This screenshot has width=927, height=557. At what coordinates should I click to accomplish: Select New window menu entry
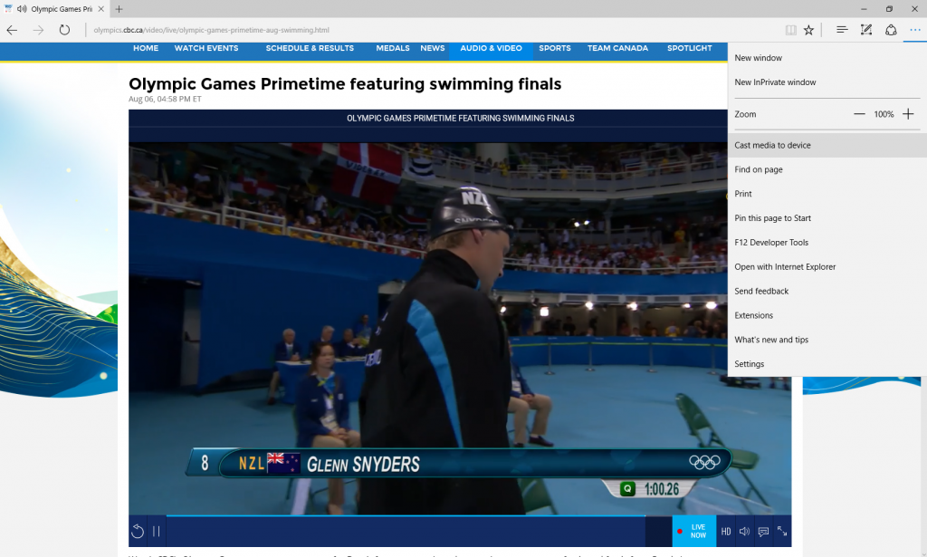[827, 58]
